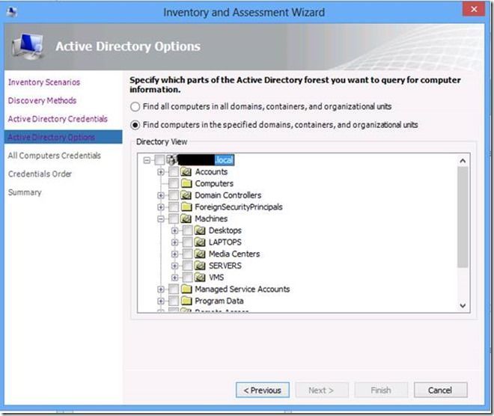Click the SERVERS OU folder icon
The height and width of the screenshot is (416, 494).
pos(201,266)
